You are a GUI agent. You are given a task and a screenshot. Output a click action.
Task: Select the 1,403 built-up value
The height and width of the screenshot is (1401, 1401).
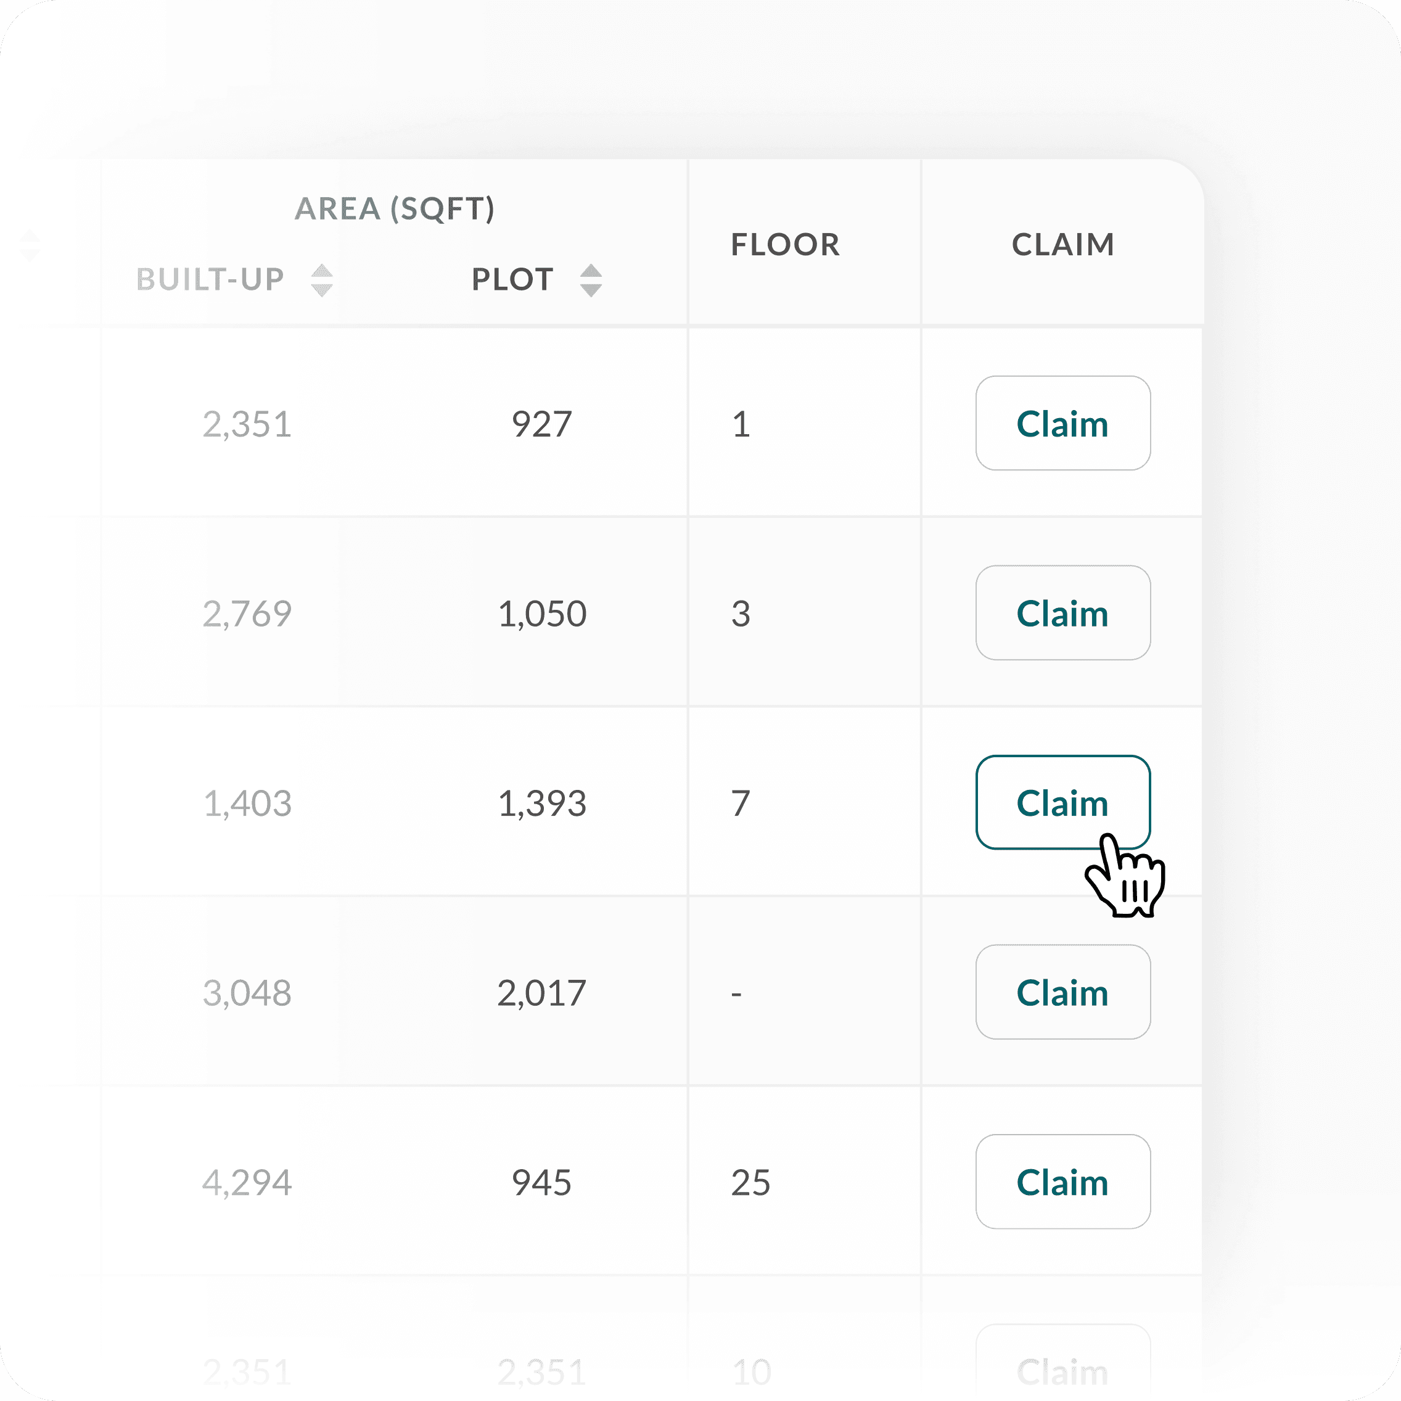[247, 803]
